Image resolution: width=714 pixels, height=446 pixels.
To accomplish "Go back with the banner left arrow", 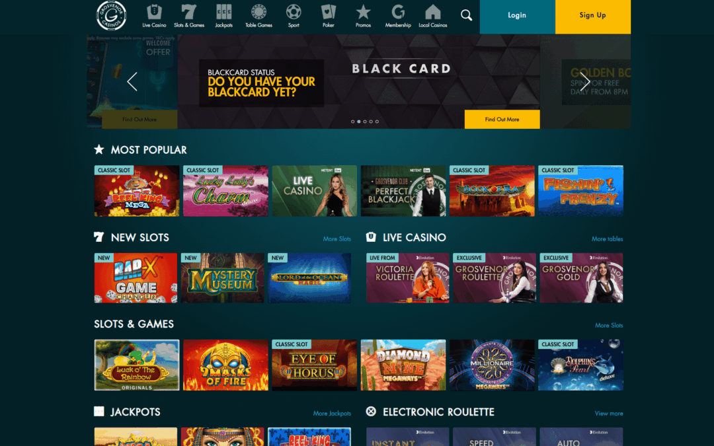I will coord(132,81).
